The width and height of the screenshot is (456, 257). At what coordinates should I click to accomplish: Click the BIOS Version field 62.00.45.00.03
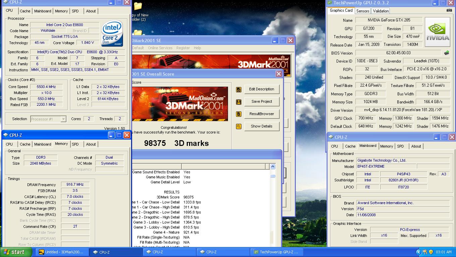pos(398,53)
